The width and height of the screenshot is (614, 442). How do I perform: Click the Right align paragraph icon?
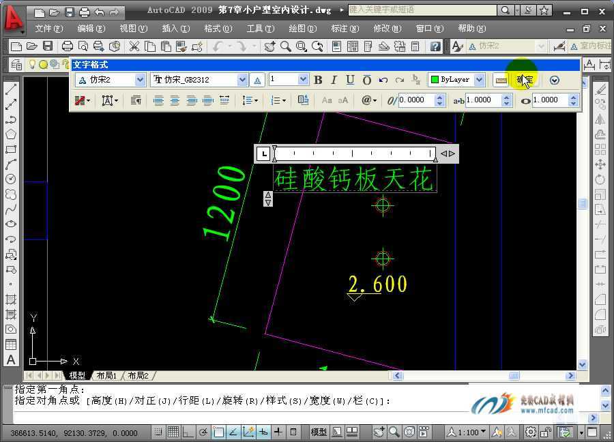pyautogui.click(x=192, y=101)
